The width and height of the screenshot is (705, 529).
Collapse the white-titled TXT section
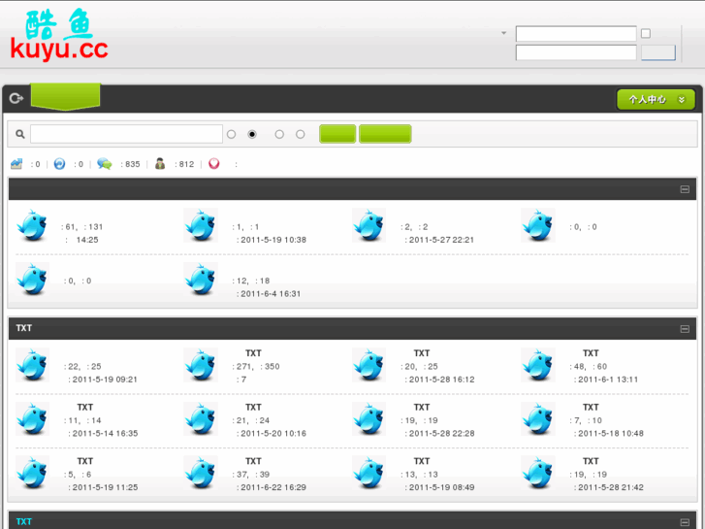coord(685,329)
